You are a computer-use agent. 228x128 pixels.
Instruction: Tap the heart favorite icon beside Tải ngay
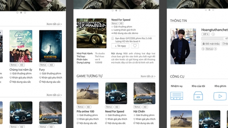135,46
